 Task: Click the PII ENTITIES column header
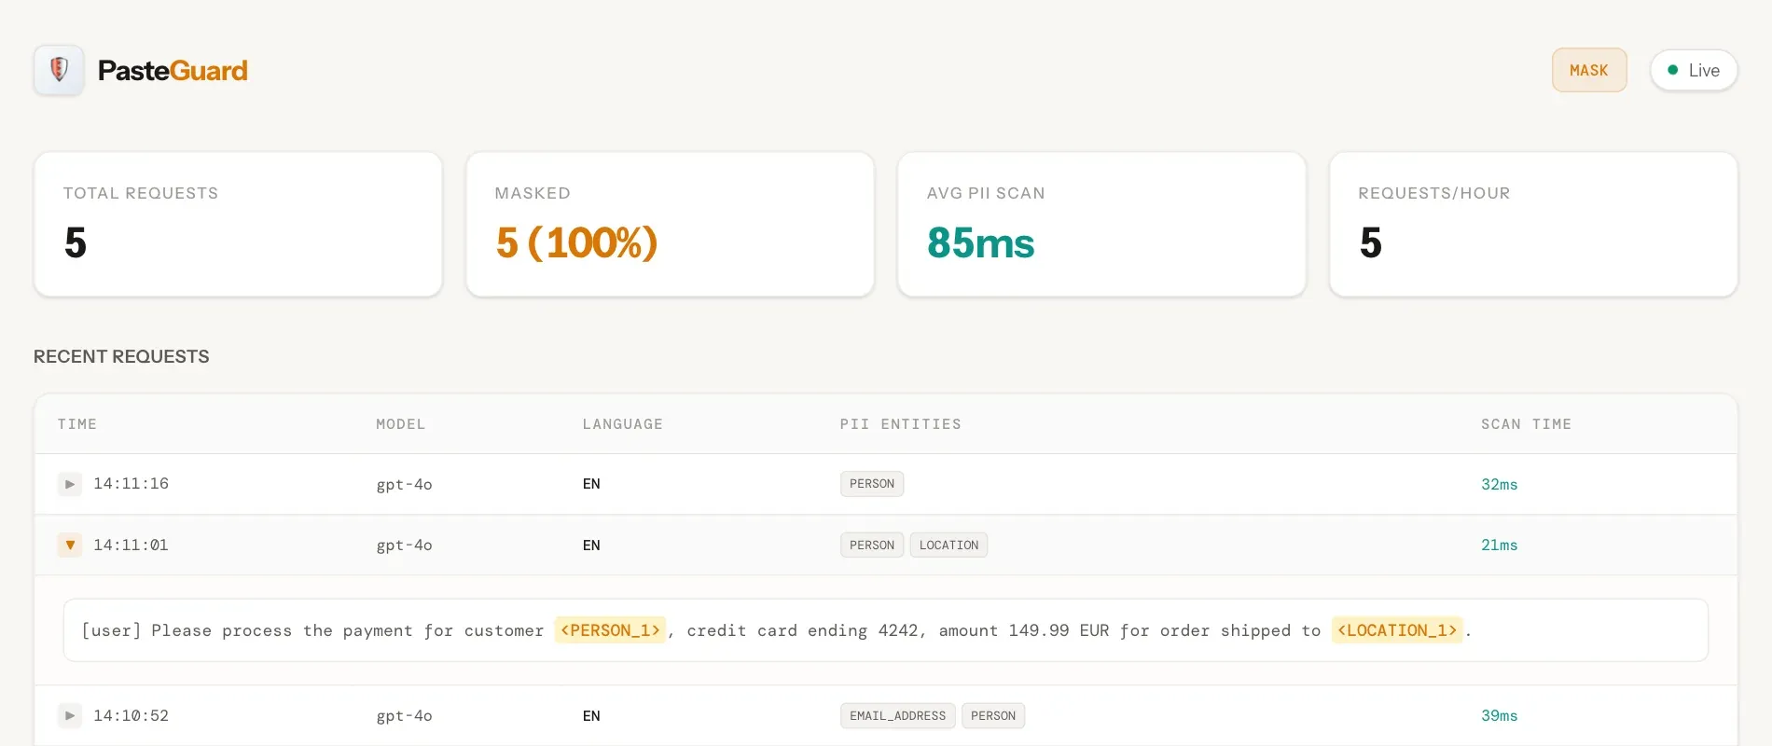[x=901, y=424]
